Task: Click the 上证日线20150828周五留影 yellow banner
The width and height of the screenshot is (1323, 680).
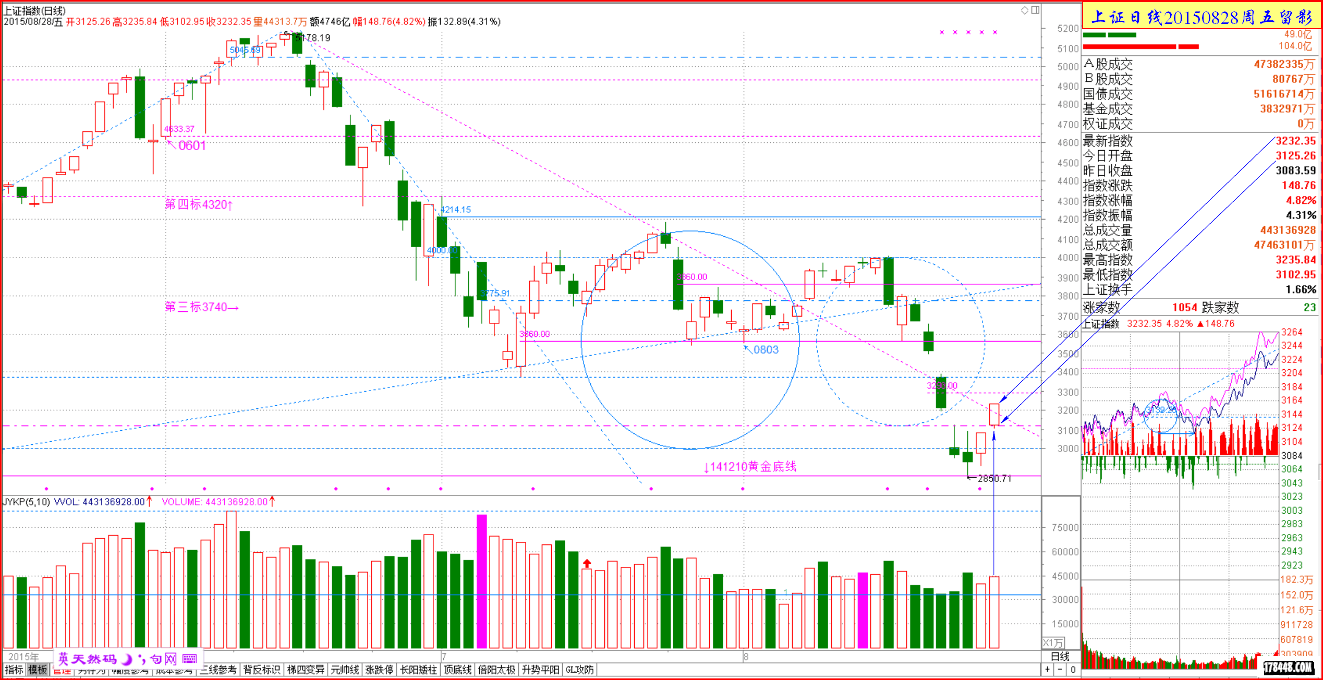Action: click(1201, 17)
